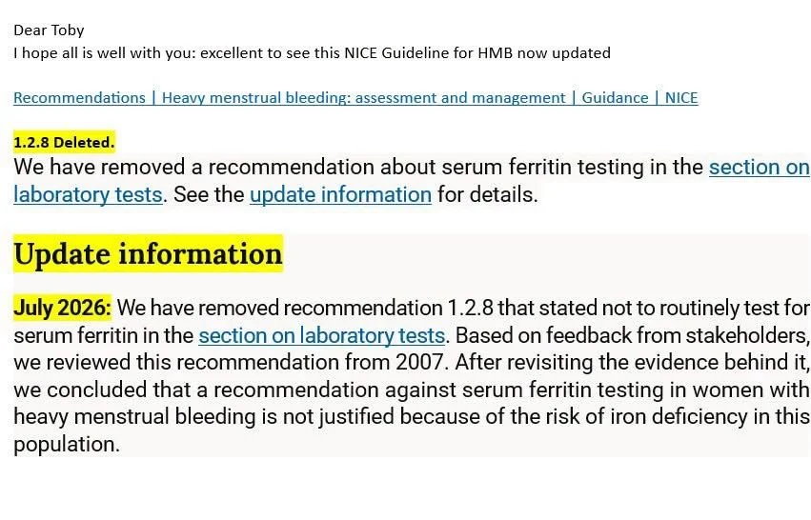Click 'Heavy menstrual bleeding: assessment and management' link text
This screenshot has width=811, height=520.
363,98
